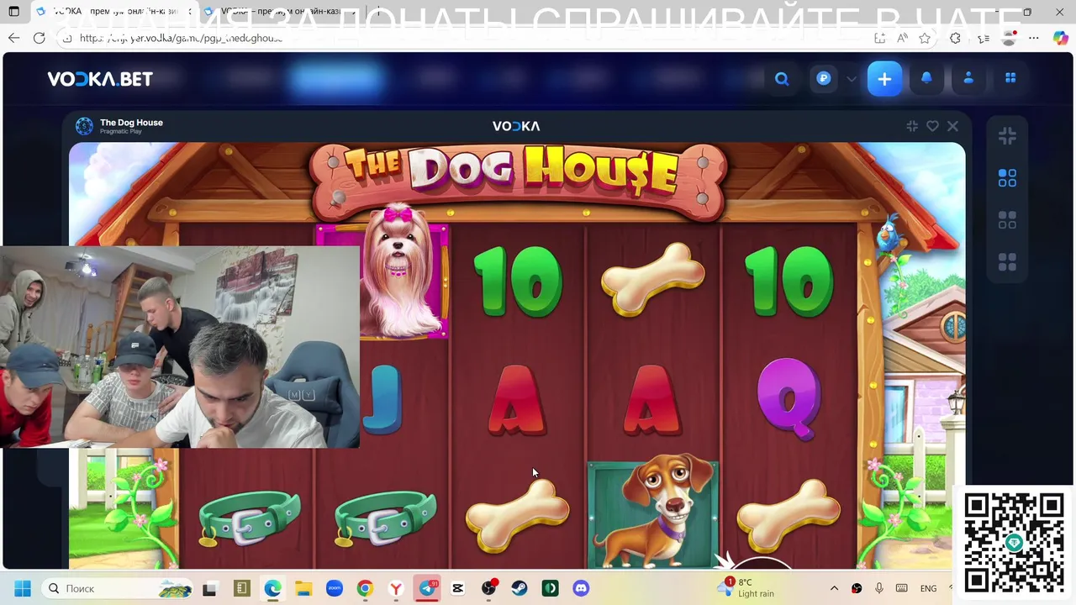1076x605 pixels.
Task: Open browser extensions icon
Action: pyautogui.click(x=955, y=38)
